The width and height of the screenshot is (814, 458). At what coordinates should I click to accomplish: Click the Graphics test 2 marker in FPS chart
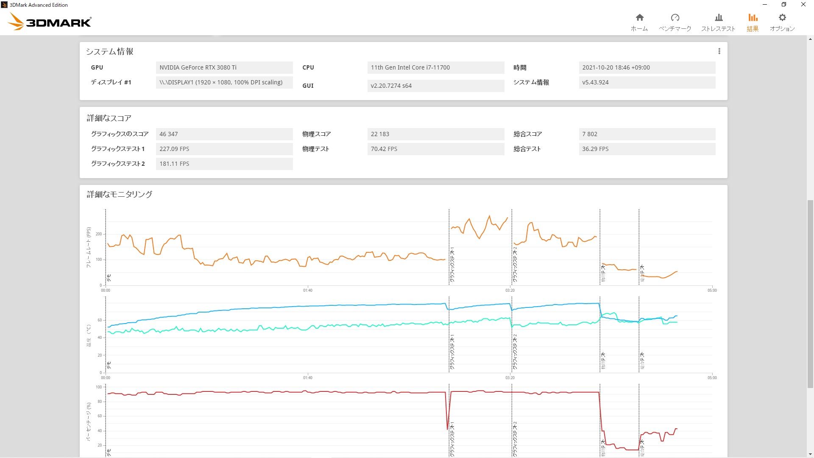[515, 265]
